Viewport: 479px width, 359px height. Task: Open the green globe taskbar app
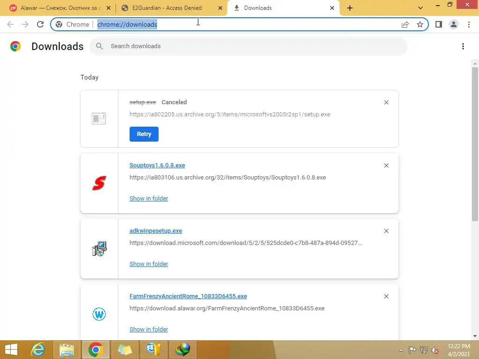(x=182, y=350)
